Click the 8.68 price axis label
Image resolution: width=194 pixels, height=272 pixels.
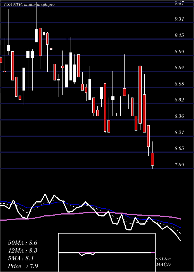pyautogui.click(x=179, y=84)
